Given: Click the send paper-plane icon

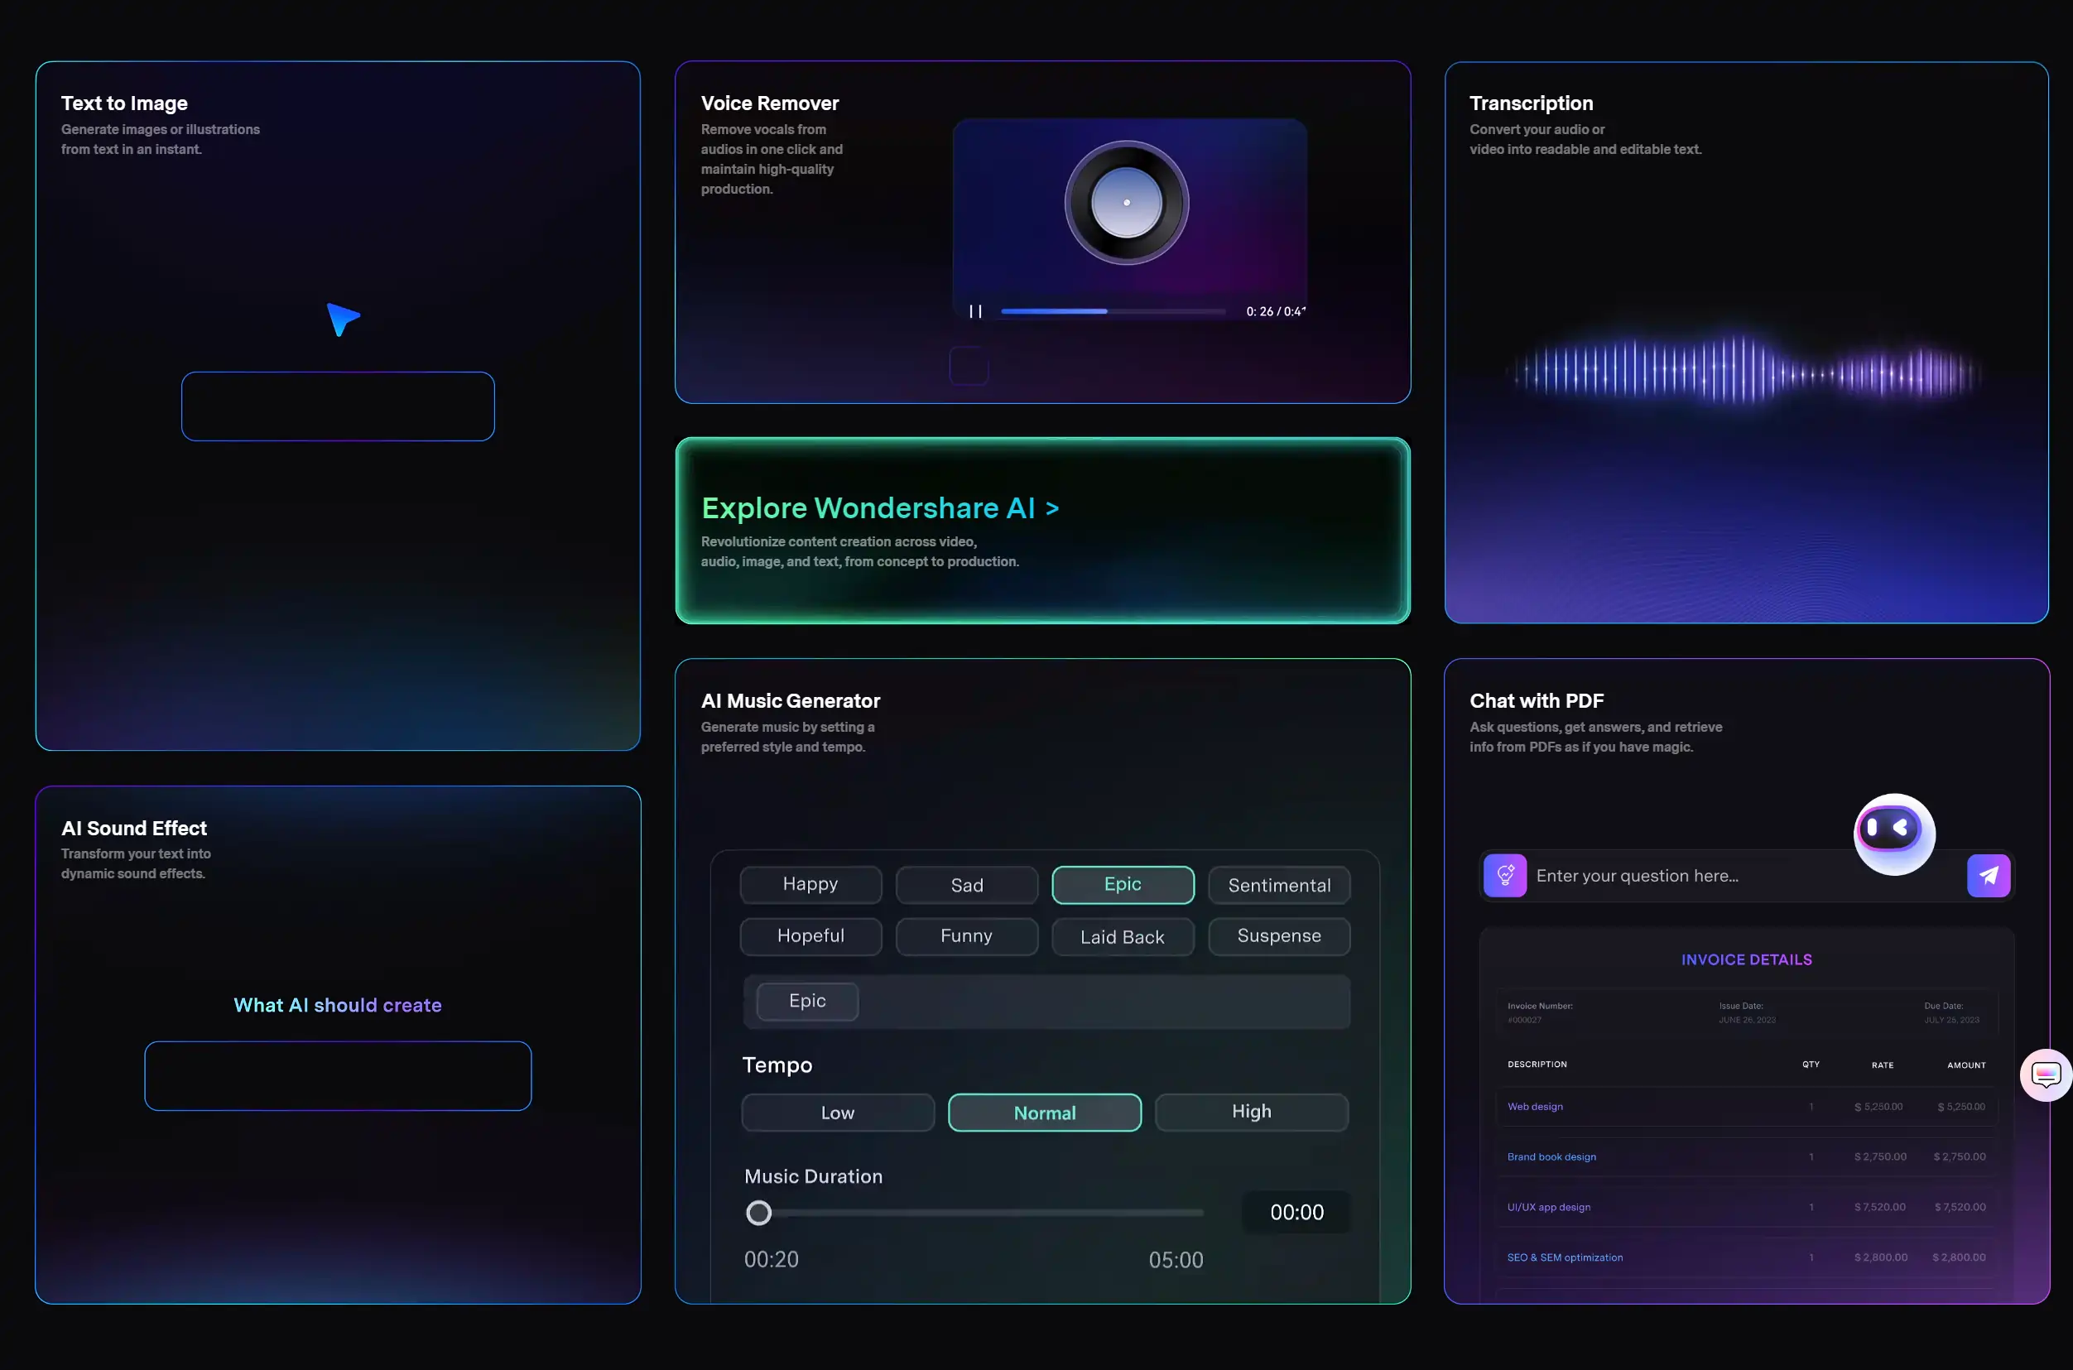Looking at the screenshot, I should pyautogui.click(x=1989, y=876).
